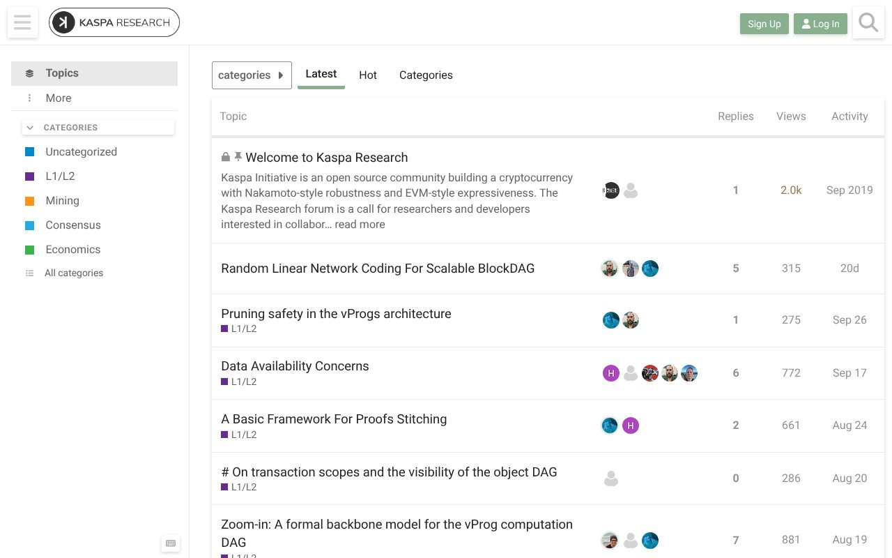Open the All categories list icon
This screenshot has height=558, width=892.
point(29,273)
